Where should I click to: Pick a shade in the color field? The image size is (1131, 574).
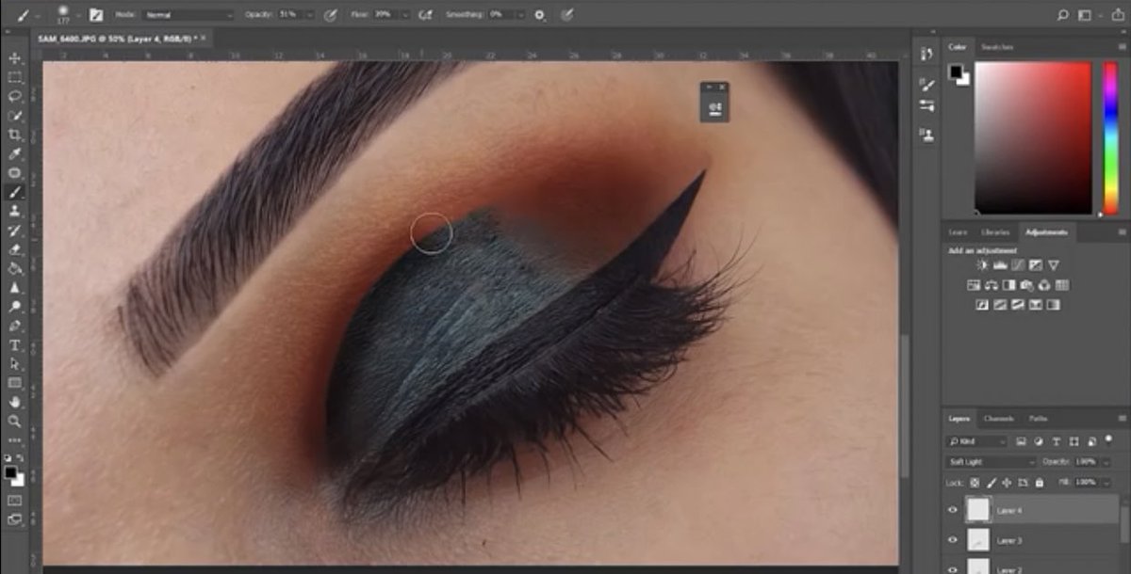click(1032, 138)
